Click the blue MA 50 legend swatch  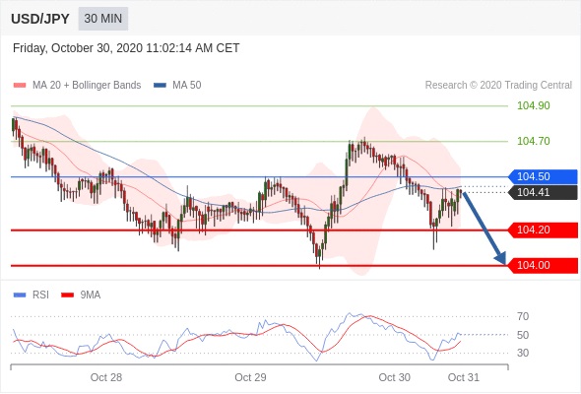coord(160,86)
